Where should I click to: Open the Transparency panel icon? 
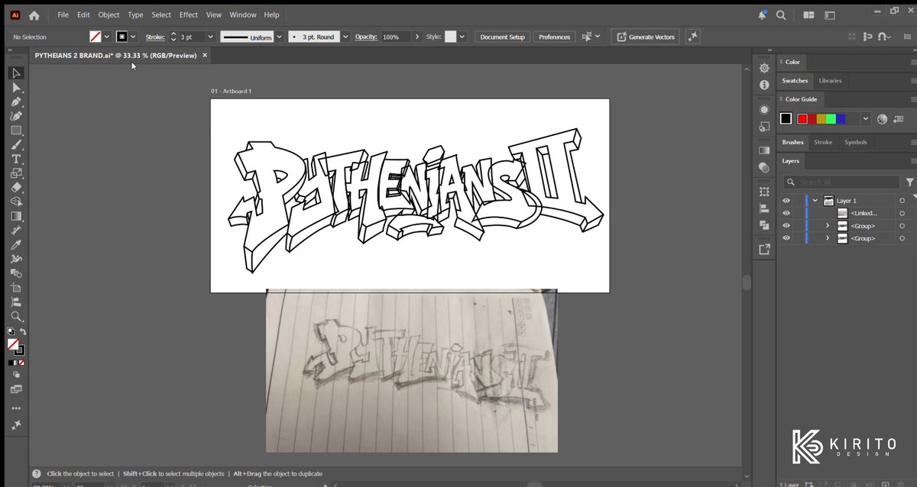764,167
